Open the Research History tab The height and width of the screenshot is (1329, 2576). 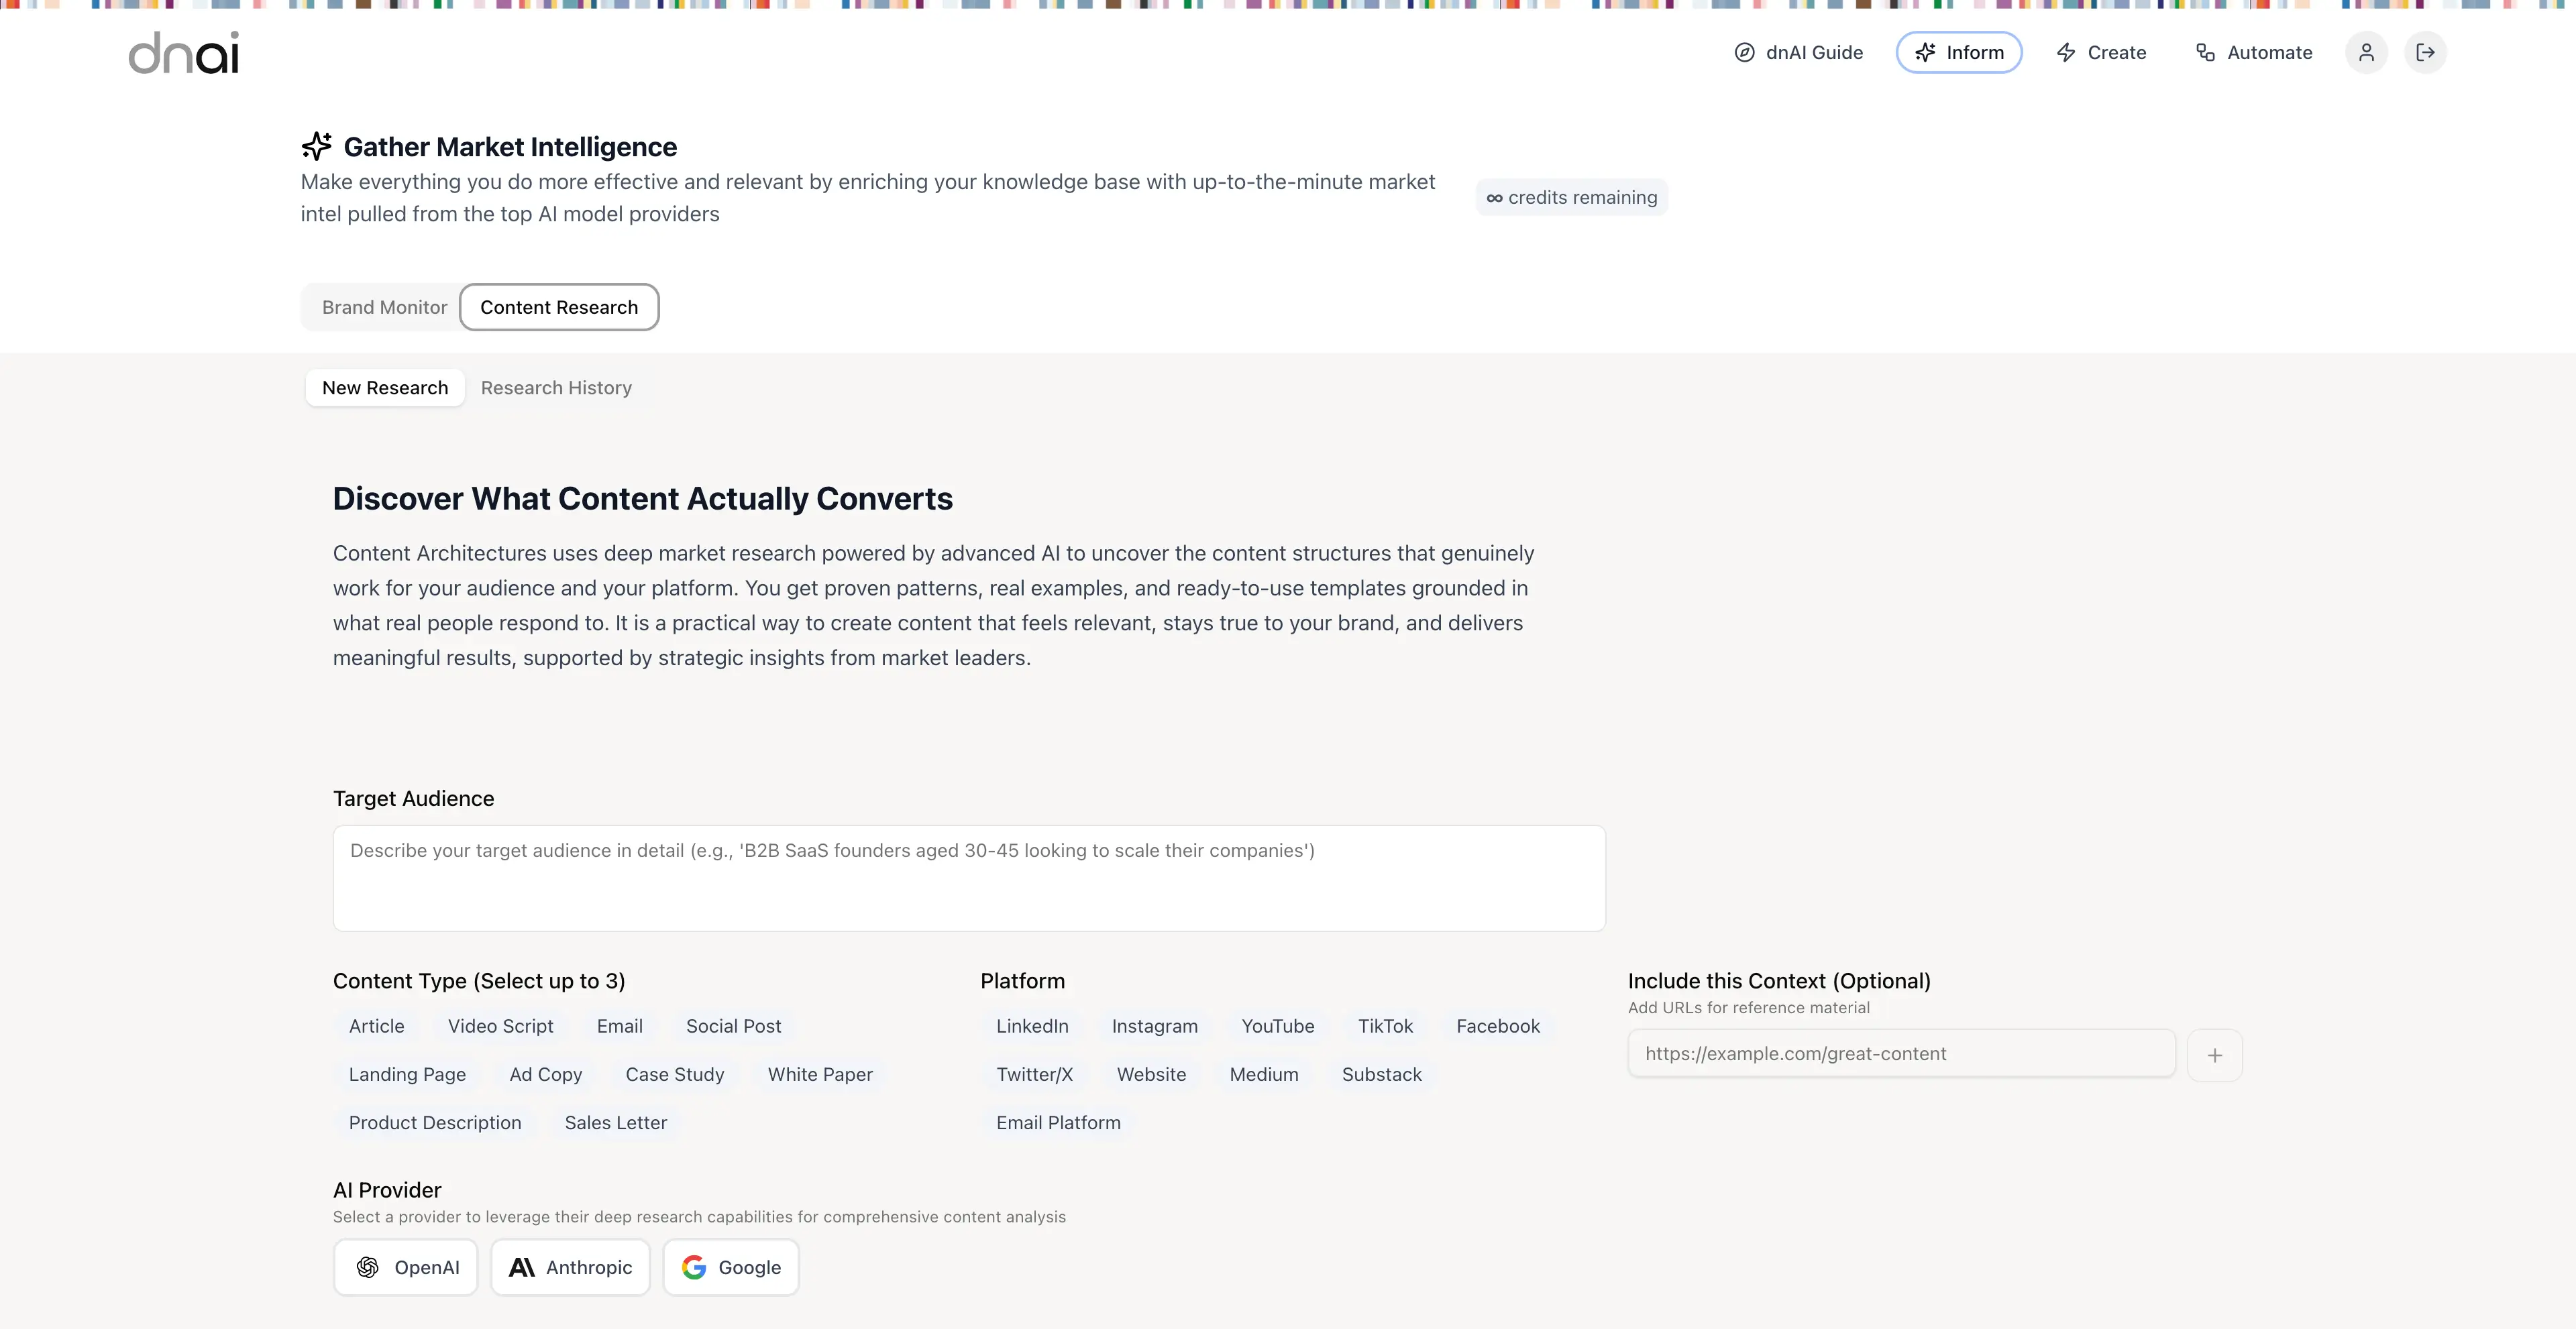(556, 388)
